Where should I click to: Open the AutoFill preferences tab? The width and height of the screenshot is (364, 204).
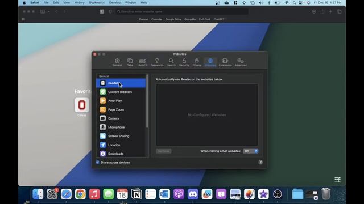[143, 62]
